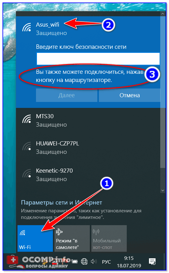Viewport: 169px width, 273px height.
Task: Toggle the mobile hotspot tile
Action: pos(109,238)
